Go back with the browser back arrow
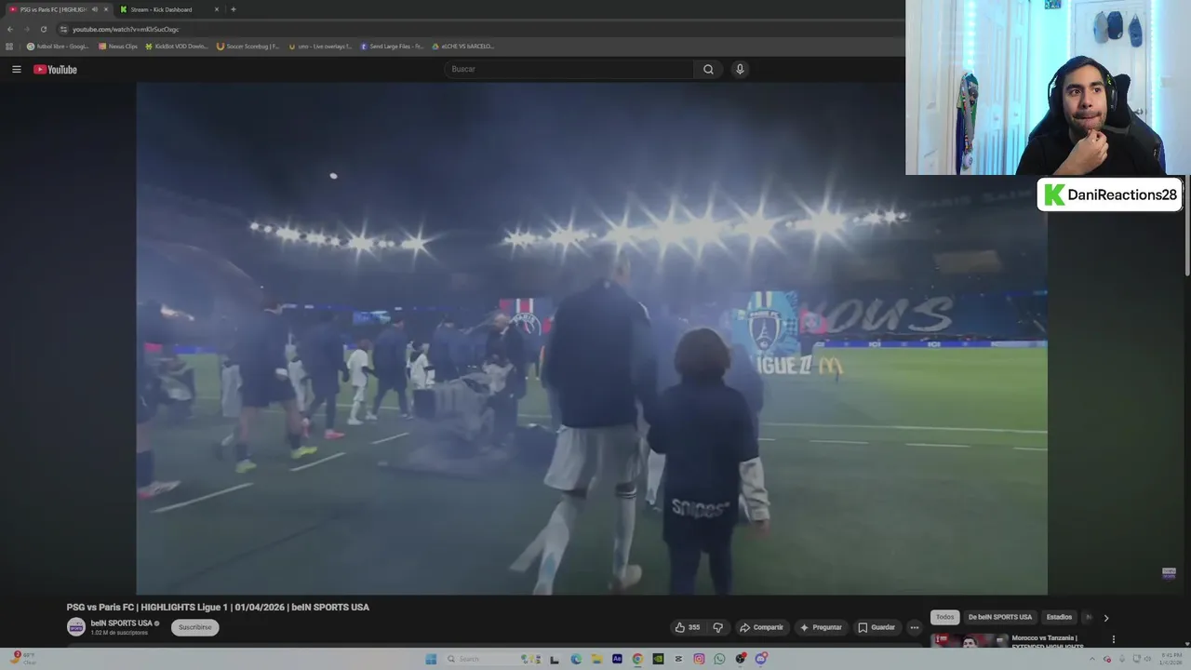The image size is (1191, 670). (10, 29)
